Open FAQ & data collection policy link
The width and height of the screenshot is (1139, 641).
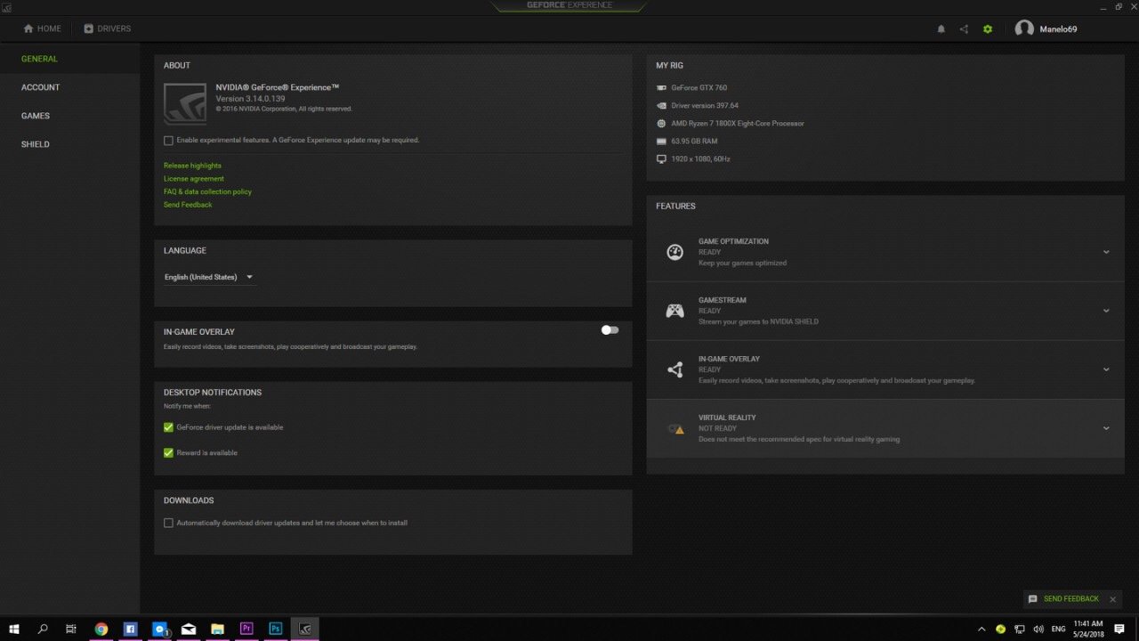click(x=207, y=191)
